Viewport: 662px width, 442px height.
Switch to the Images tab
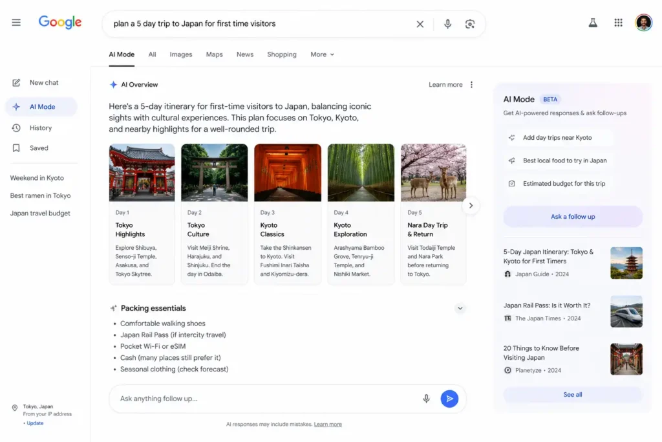click(x=181, y=54)
